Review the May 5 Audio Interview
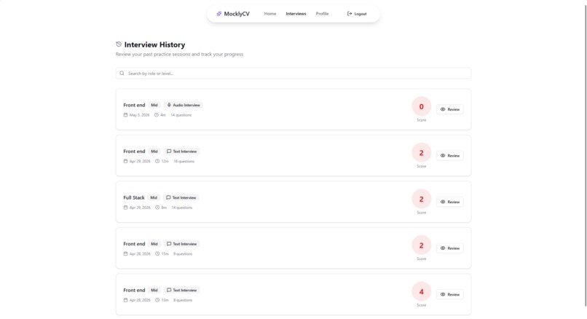The image size is (587, 319). tap(449, 109)
